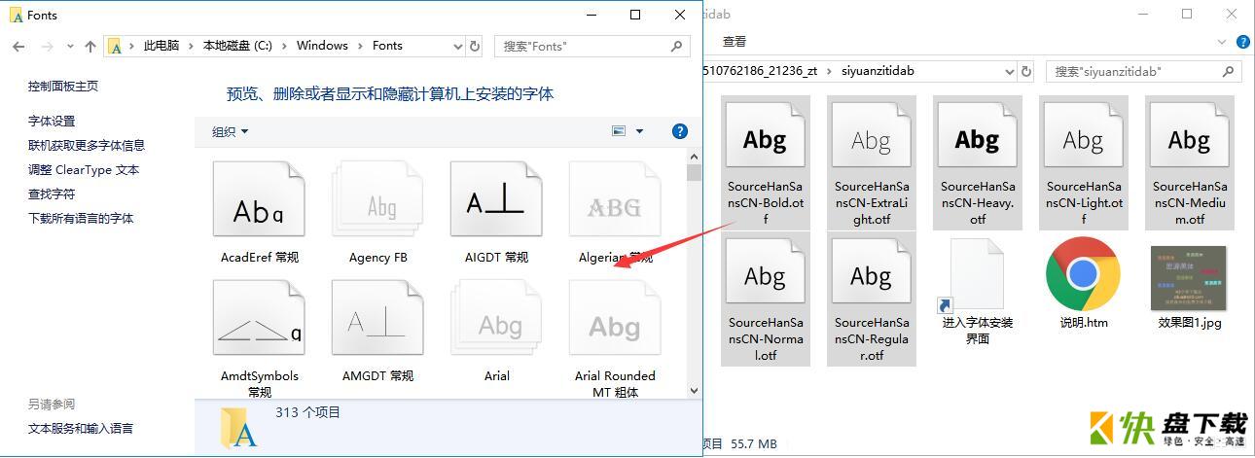This screenshot has width=1255, height=458.
Task: Open the 组织 dropdown menu
Action: [231, 131]
